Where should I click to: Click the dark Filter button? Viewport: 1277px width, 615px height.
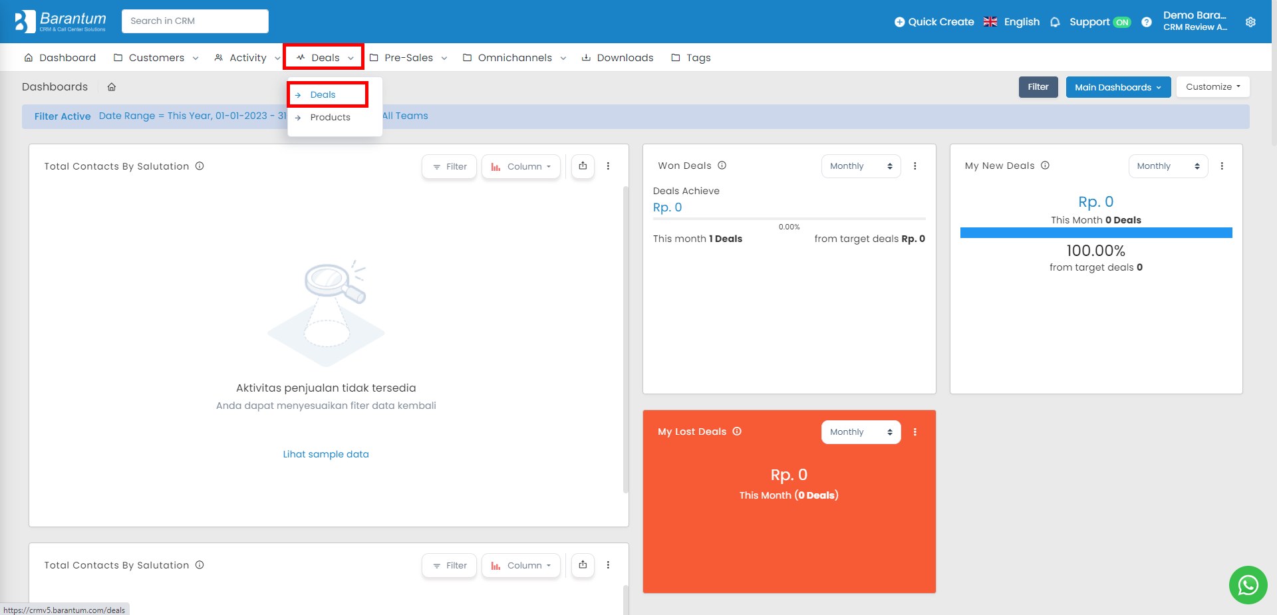1038,87
